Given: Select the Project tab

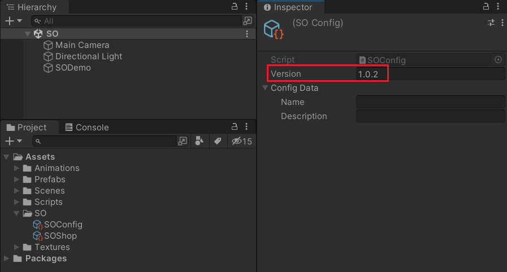Looking at the screenshot, I should point(27,128).
